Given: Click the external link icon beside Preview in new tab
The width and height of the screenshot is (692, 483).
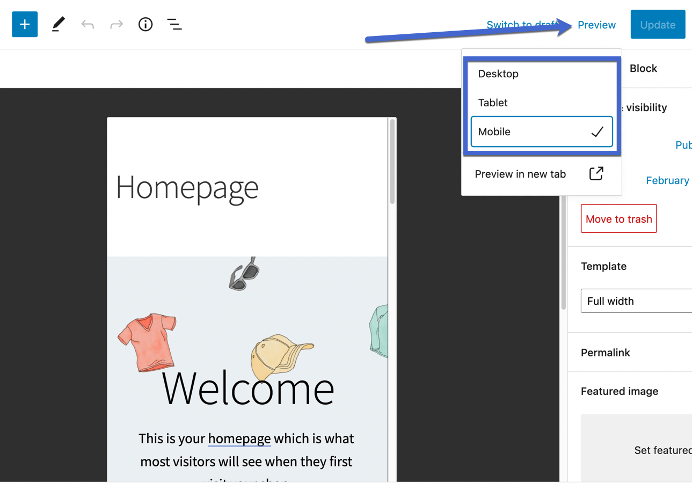Looking at the screenshot, I should pos(596,174).
